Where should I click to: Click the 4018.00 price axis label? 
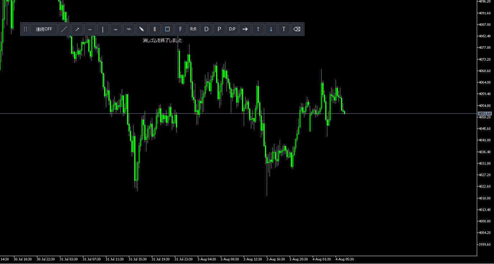(x=485, y=198)
